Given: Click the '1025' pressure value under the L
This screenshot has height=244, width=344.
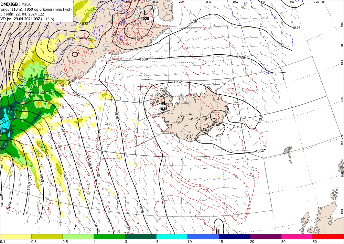Looking at the screenshot, I should [x=145, y=19].
